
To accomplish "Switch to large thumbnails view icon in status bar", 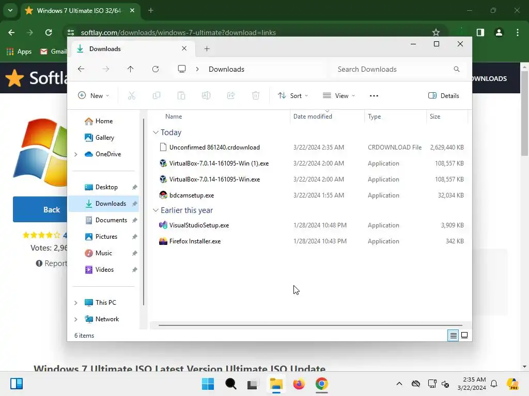I will [x=464, y=335].
